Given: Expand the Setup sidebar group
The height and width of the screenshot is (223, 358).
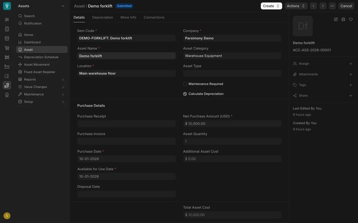Looking at the screenshot, I should pos(42,102).
